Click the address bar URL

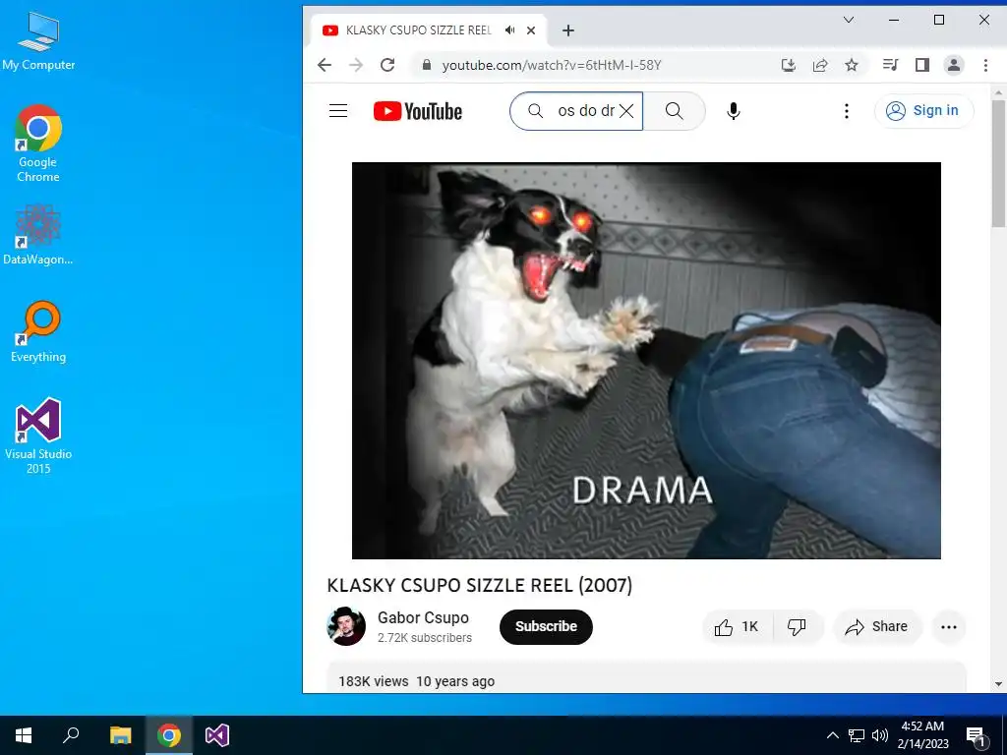(552, 65)
